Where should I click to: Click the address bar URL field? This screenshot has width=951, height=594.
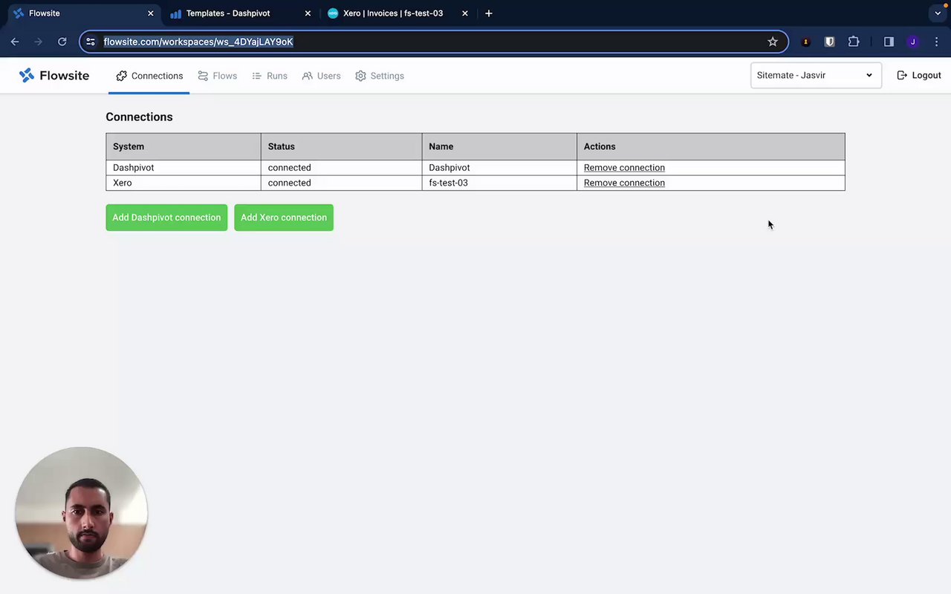tap(434, 42)
